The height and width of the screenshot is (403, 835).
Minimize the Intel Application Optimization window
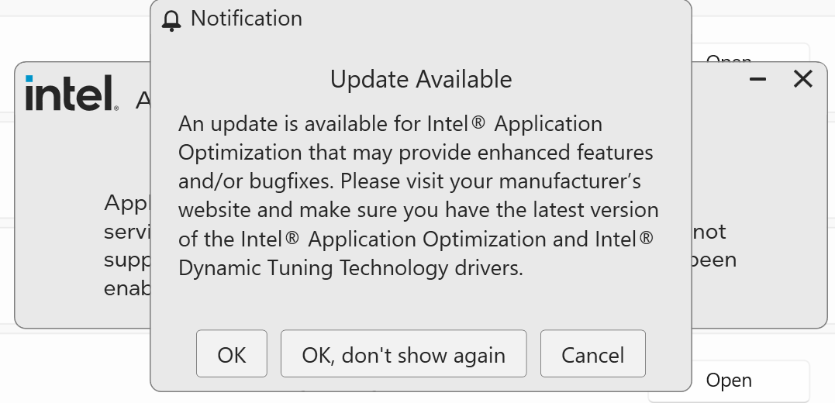point(758,79)
